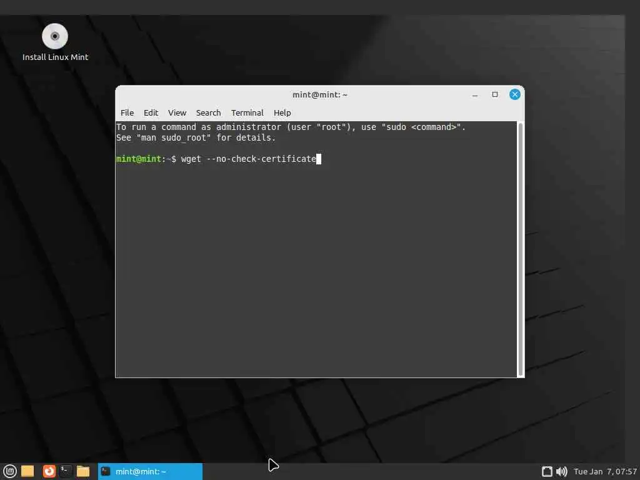Open the File menu
640x480 pixels.
127,112
